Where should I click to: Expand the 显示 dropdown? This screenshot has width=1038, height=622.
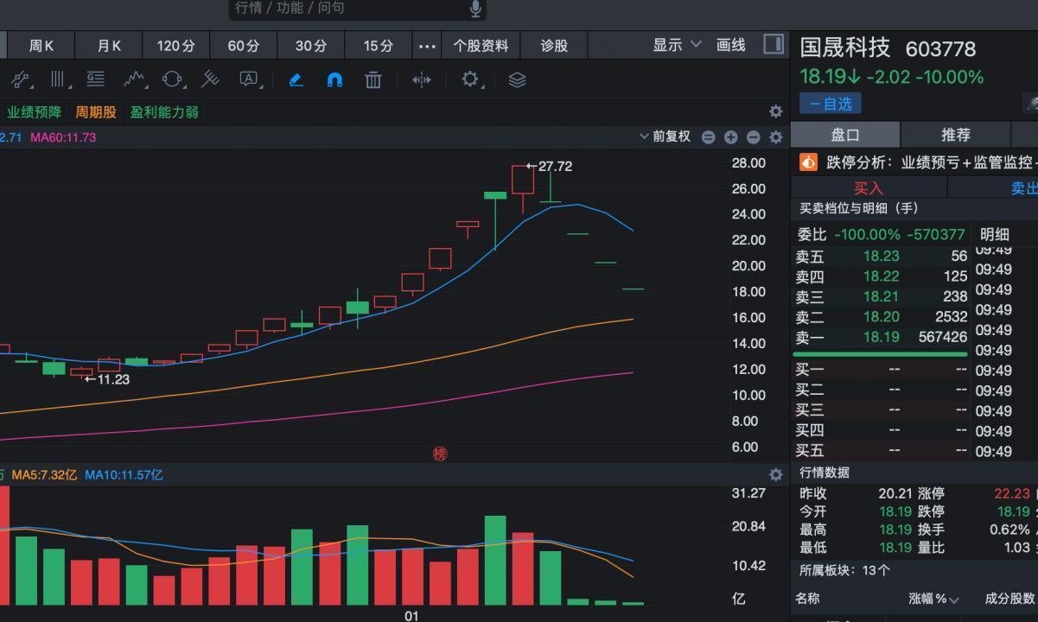[677, 45]
